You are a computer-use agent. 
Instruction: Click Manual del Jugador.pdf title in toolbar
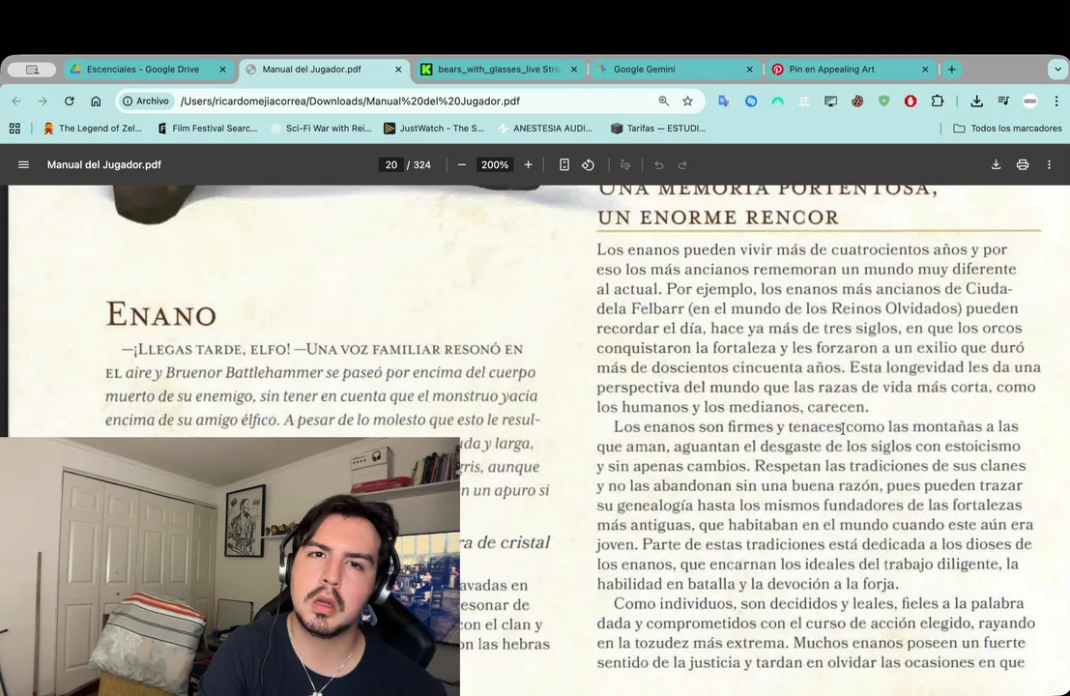point(103,164)
